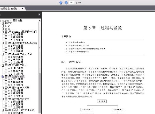Open bookmark '第3章 基本程序设计语句'
This screenshot has height=114, width=155.
[18, 54]
